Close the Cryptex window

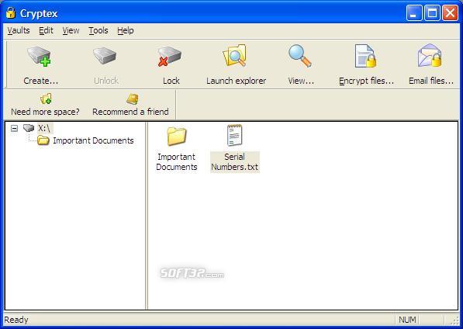pos(450,13)
